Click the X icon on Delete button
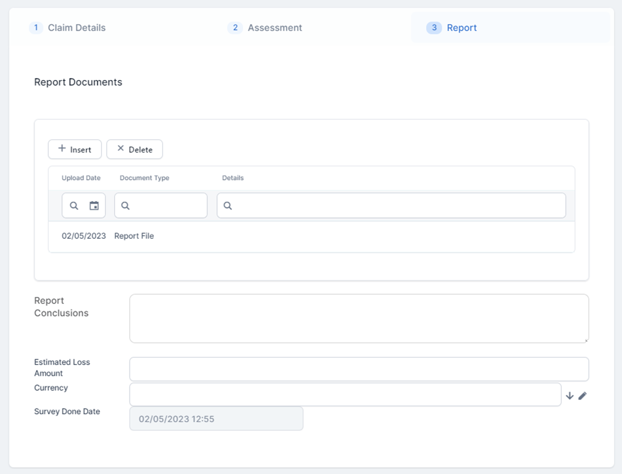 coord(121,149)
